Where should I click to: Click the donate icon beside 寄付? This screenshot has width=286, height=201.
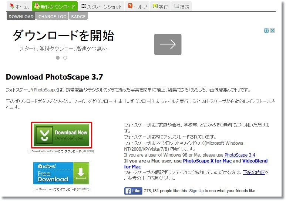(155, 6)
